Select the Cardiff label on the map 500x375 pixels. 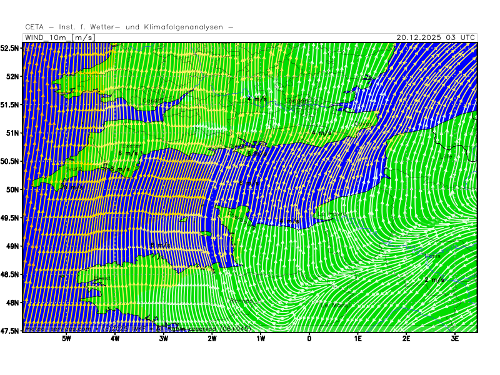[151, 101]
